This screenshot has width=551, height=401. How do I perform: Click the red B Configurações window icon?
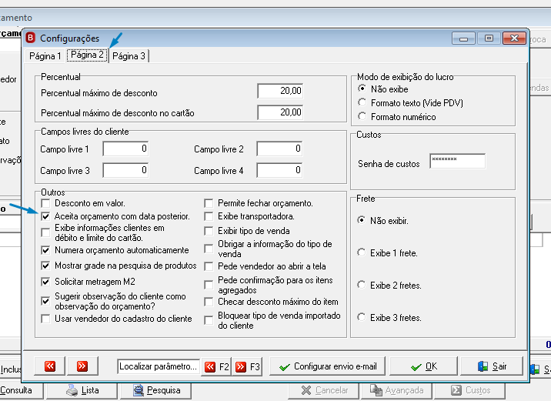point(31,38)
